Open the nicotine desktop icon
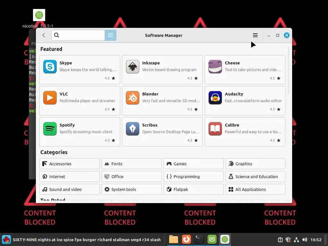 pyautogui.click(x=39, y=15)
